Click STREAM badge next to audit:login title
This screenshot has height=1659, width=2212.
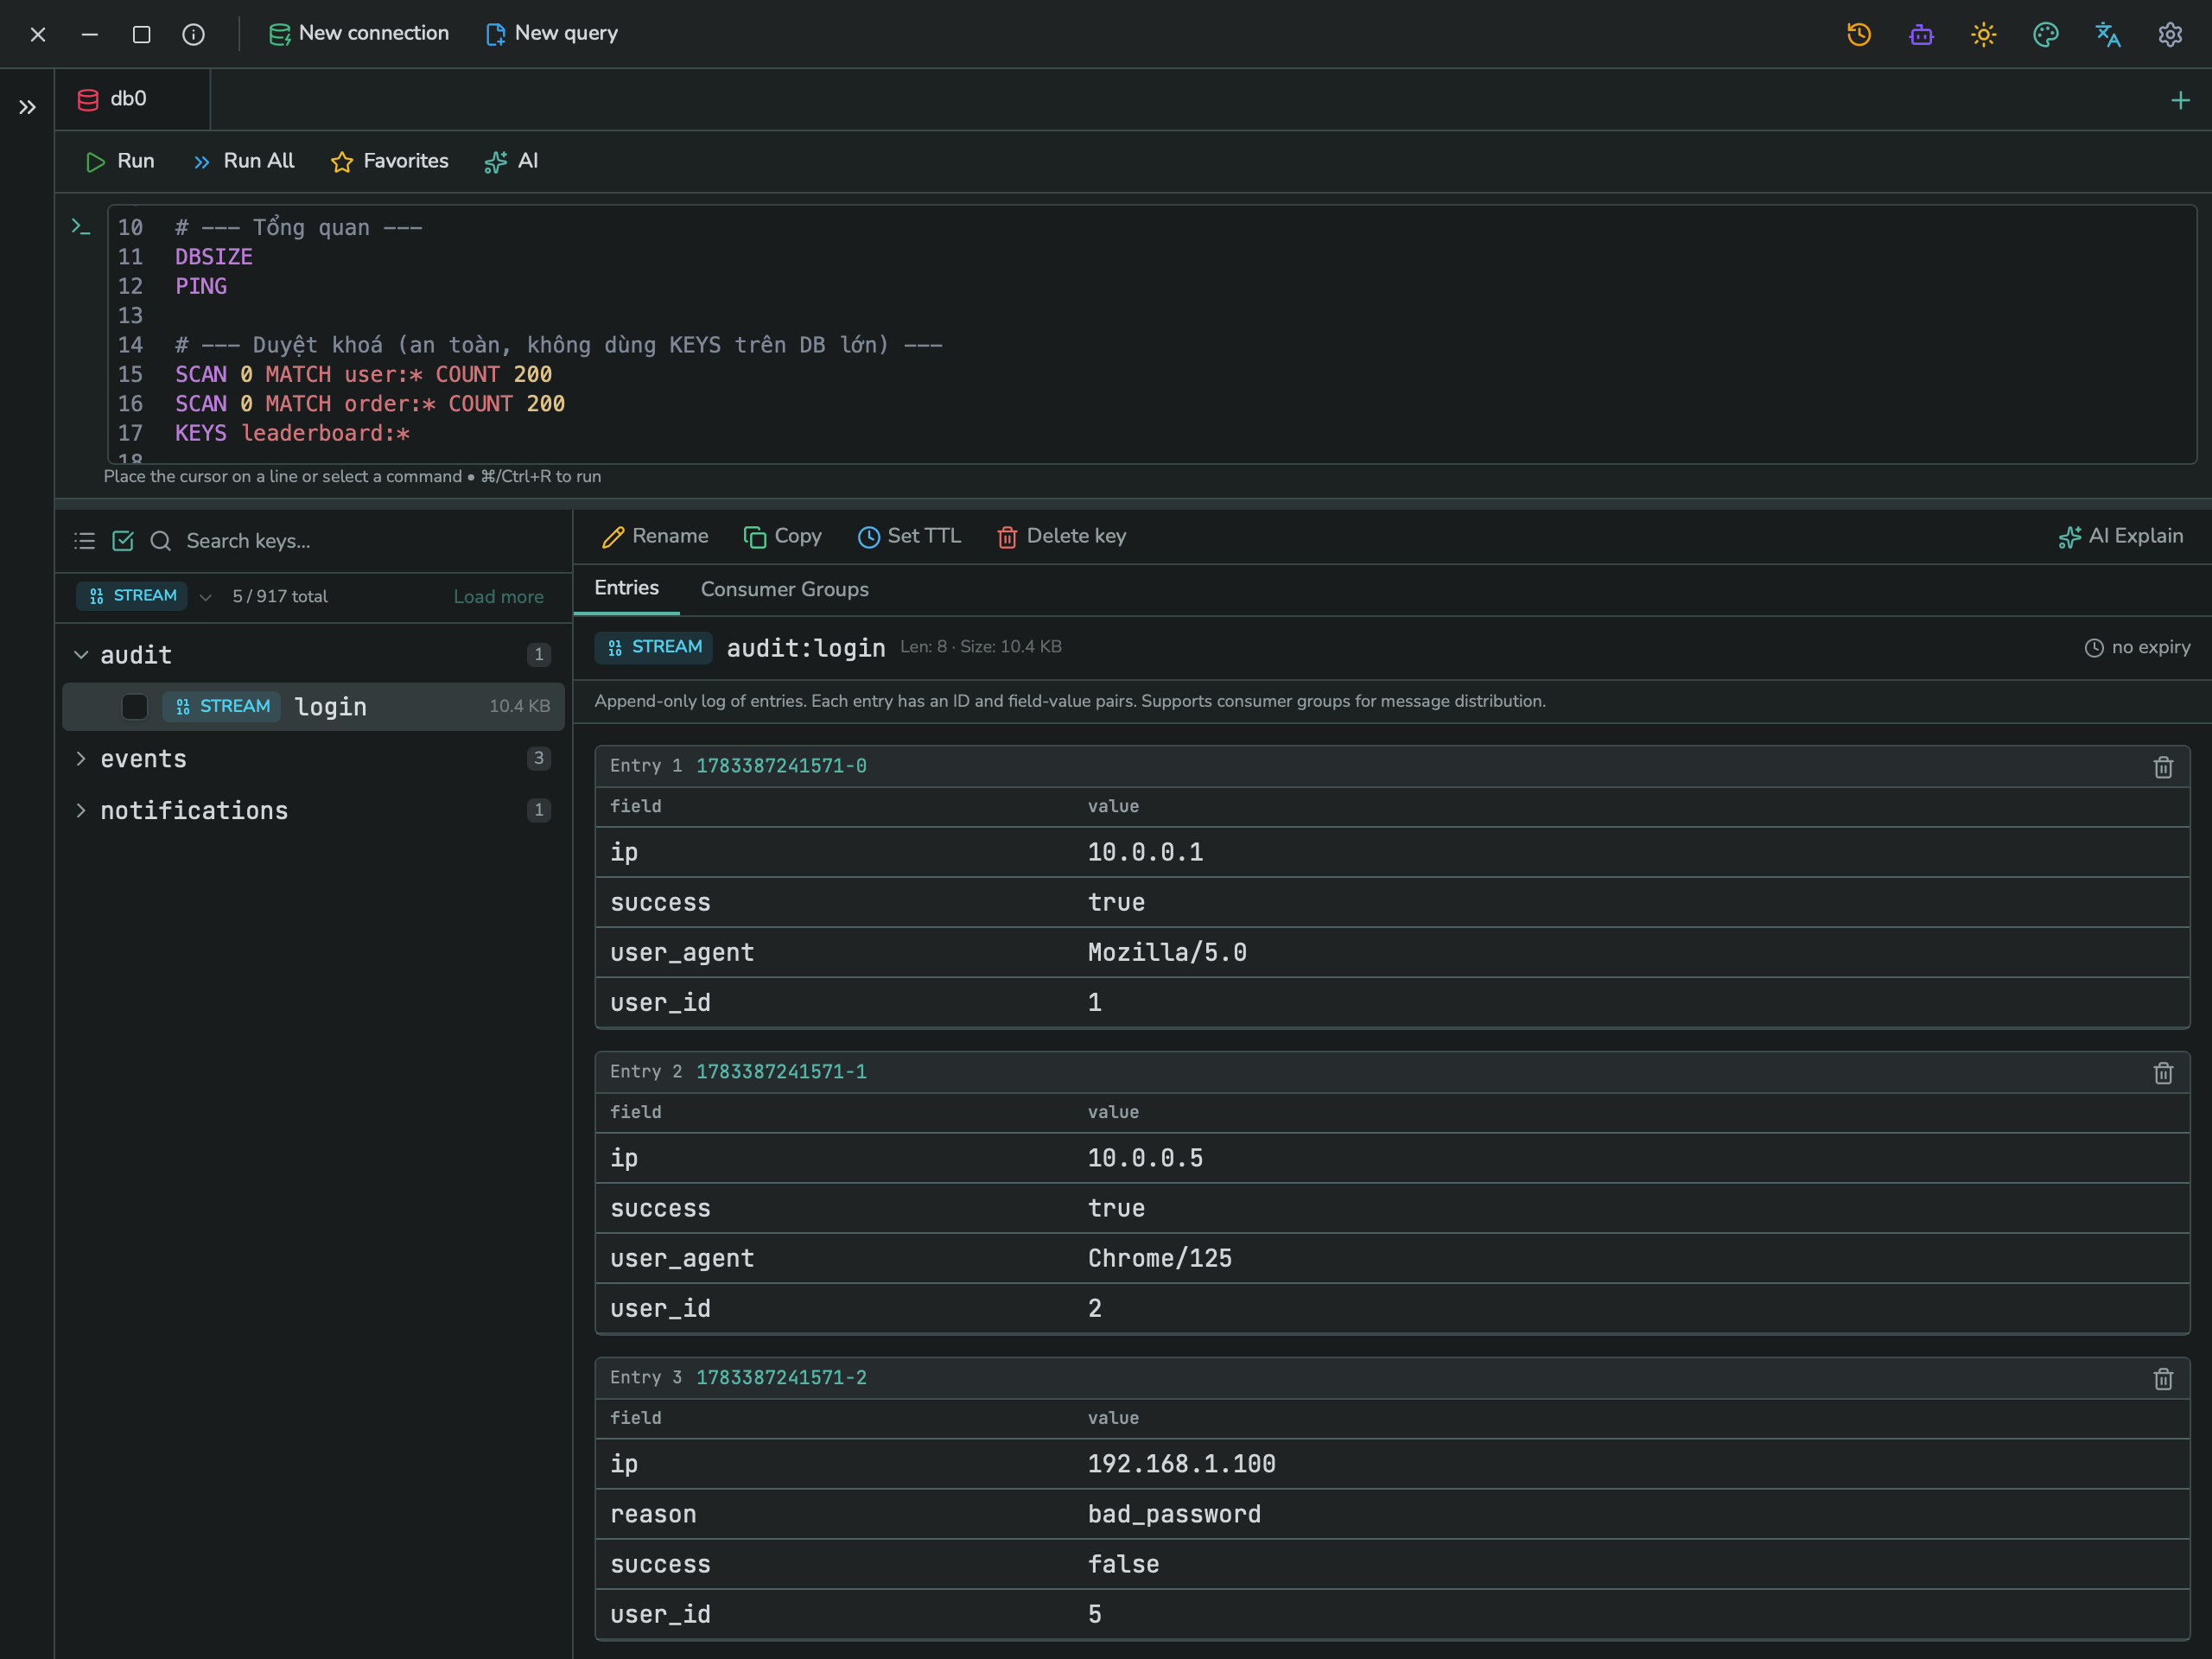click(x=654, y=647)
